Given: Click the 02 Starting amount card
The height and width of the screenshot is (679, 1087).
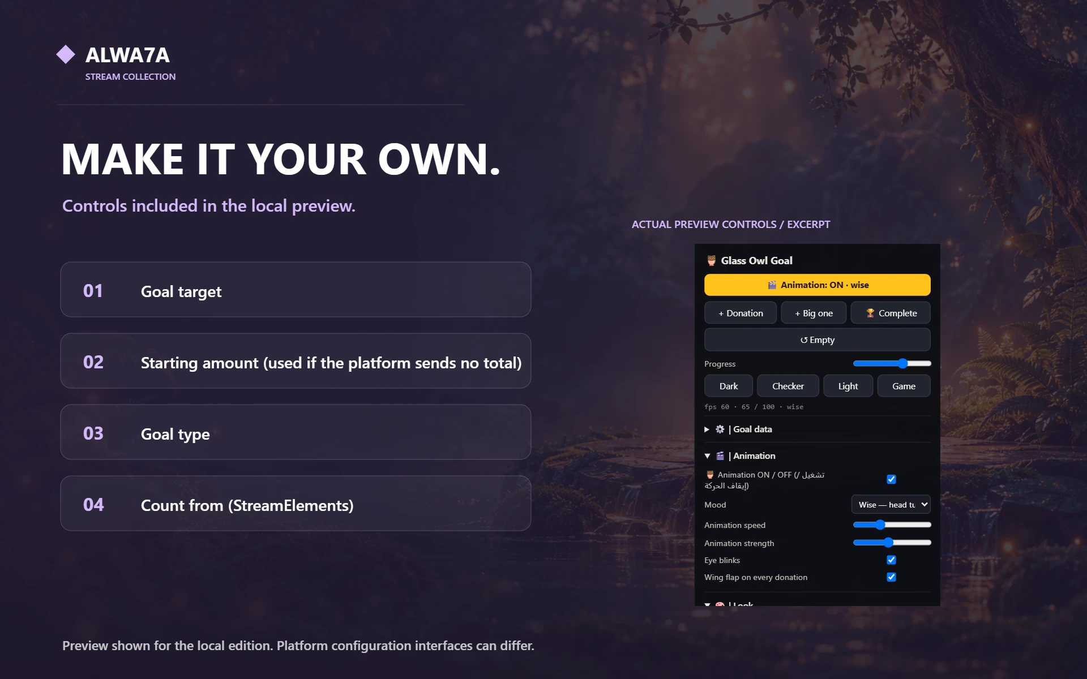Looking at the screenshot, I should pos(296,361).
